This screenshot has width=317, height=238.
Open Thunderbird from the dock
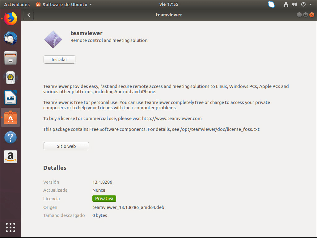10,38
